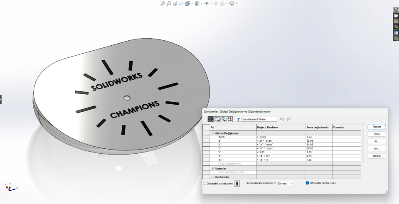Collapse the Denklemler section
The image size is (399, 204).
(213, 177)
